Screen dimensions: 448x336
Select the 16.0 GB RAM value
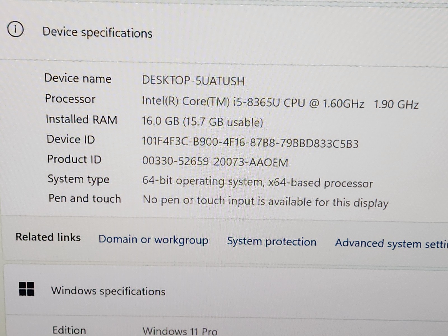[202, 122]
